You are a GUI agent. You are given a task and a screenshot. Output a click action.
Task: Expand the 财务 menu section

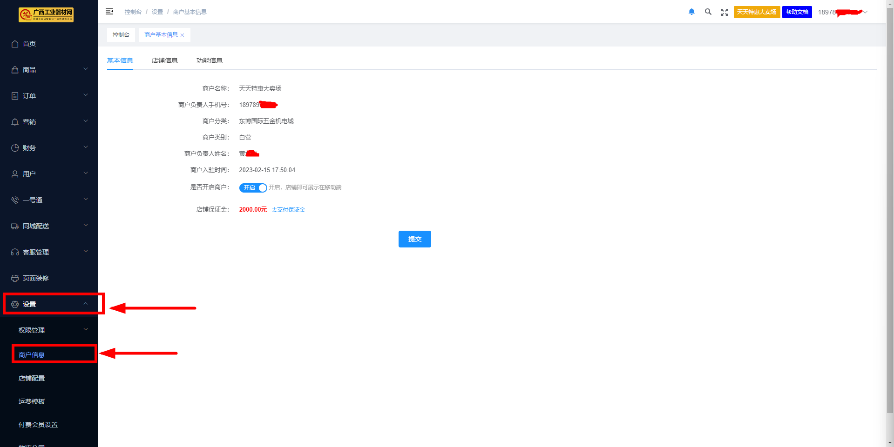(49, 148)
